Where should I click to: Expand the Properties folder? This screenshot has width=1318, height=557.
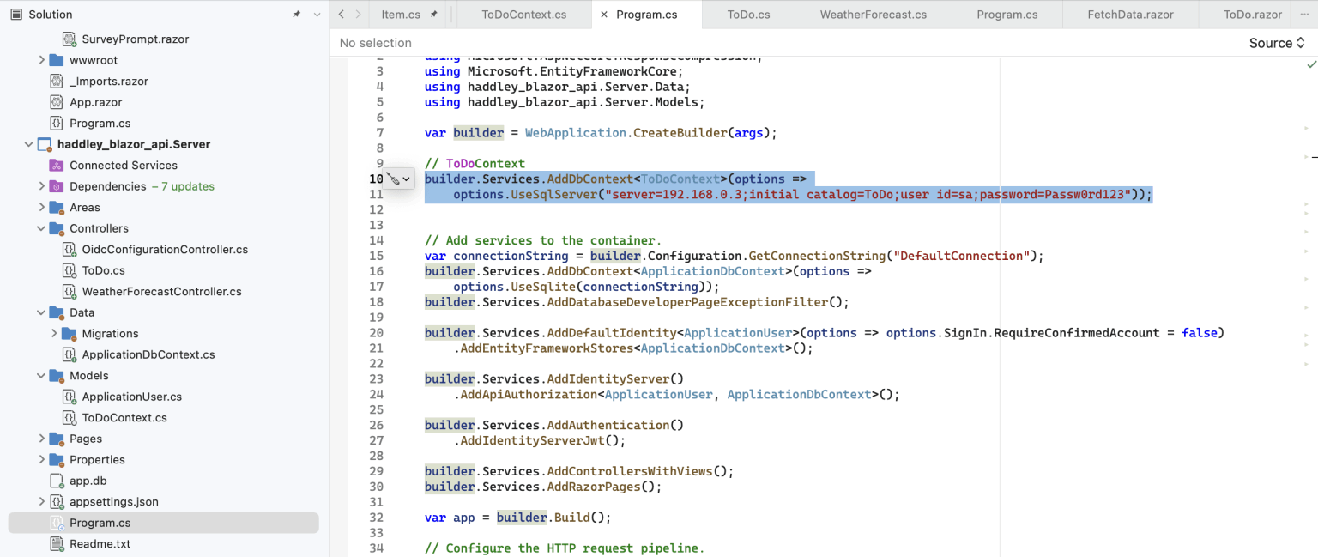[x=41, y=459]
